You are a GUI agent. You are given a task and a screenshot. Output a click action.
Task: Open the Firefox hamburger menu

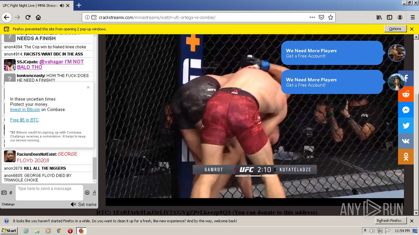coord(412,17)
